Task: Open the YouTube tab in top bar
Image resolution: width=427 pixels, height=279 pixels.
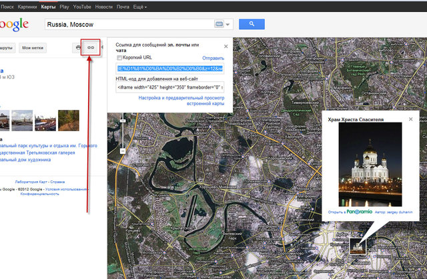Action: coord(83,5)
